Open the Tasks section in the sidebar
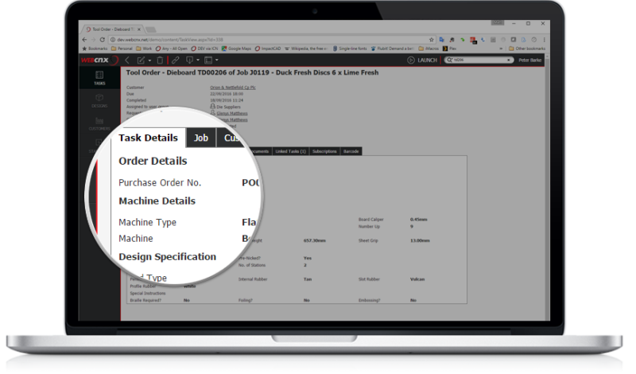 click(x=99, y=78)
